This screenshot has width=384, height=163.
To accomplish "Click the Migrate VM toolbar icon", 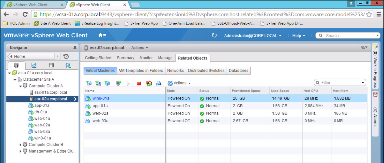I will click(159, 83).
